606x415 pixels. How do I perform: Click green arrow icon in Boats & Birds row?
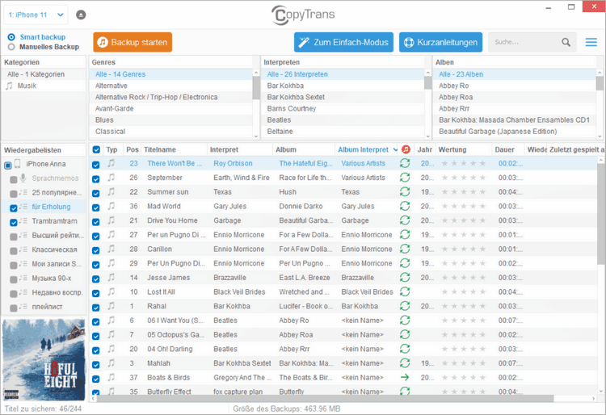(405, 378)
